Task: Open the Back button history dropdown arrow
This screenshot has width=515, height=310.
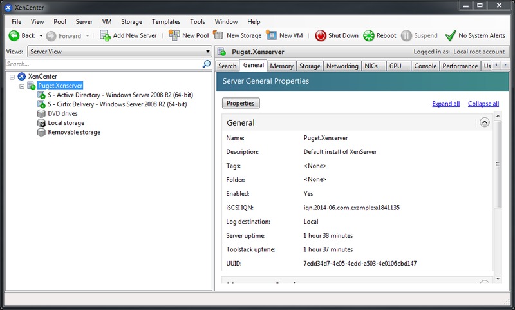Action: [x=41, y=36]
